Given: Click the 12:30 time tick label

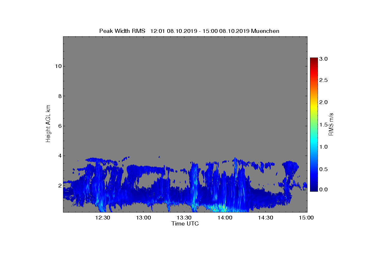Looking at the screenshot, I should [x=103, y=218].
